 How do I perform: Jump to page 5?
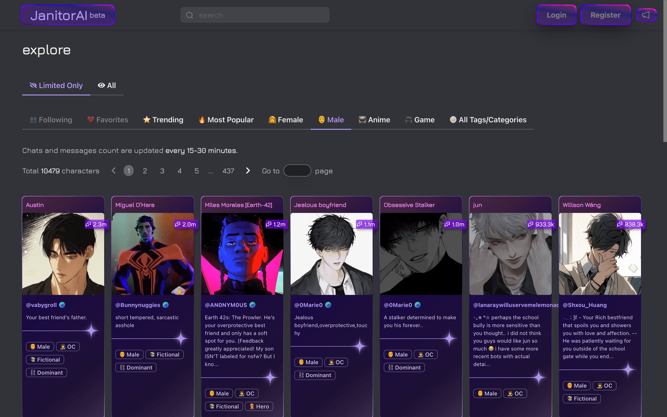point(197,171)
